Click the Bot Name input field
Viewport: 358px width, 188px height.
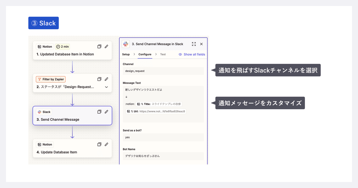pos(163,156)
